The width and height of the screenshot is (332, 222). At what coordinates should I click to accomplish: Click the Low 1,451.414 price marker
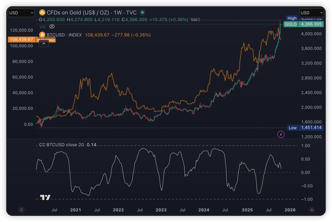pos(305,128)
